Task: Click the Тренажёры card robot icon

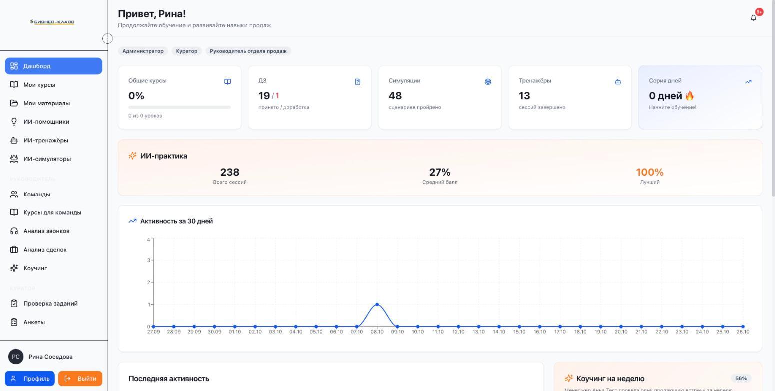Action: 618,82
